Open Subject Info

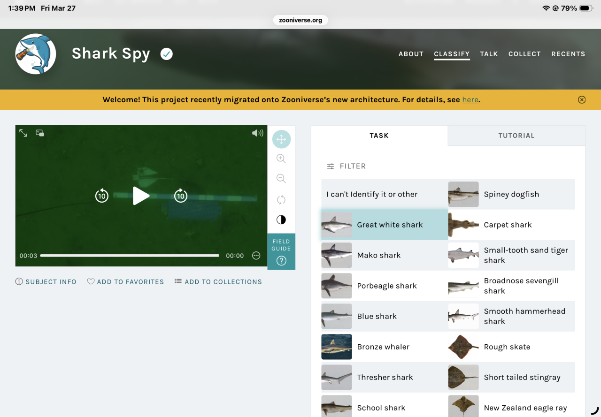[x=46, y=282]
